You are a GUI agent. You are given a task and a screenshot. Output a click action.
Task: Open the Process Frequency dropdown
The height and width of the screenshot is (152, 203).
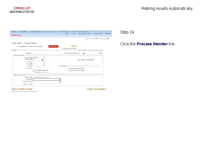click(80, 53)
